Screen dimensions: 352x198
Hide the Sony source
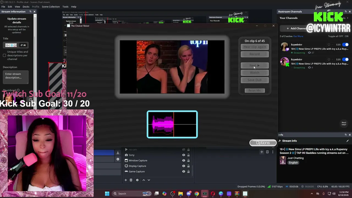point(184,155)
